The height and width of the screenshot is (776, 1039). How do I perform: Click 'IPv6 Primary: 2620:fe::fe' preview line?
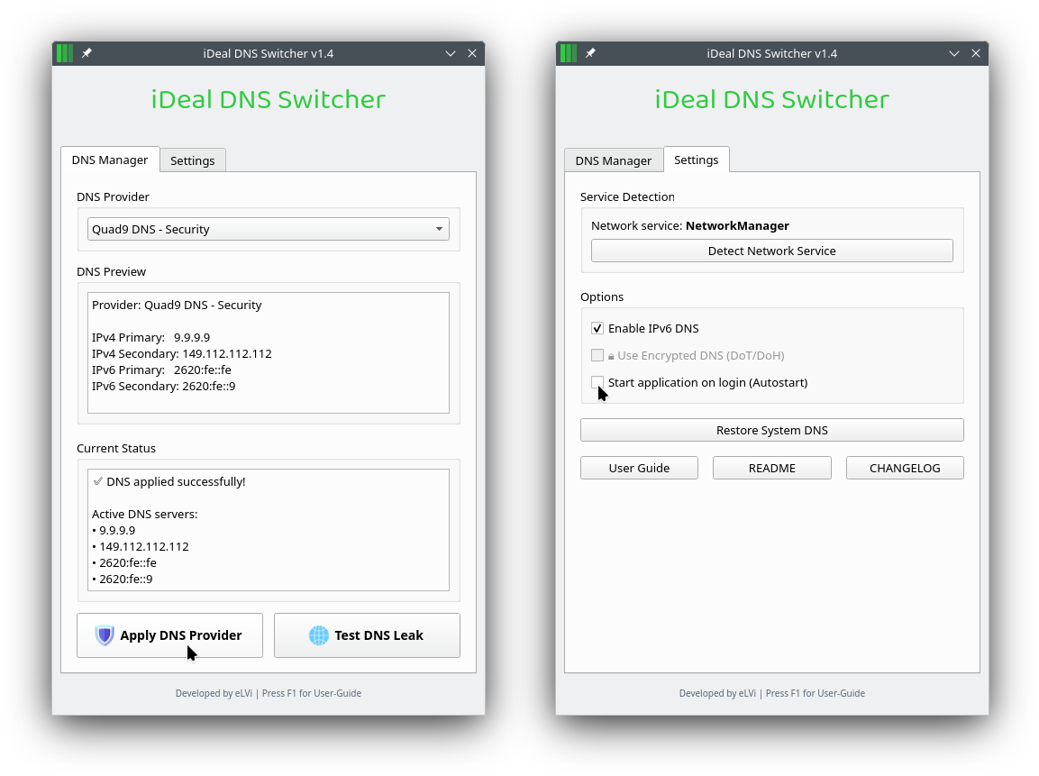click(161, 370)
